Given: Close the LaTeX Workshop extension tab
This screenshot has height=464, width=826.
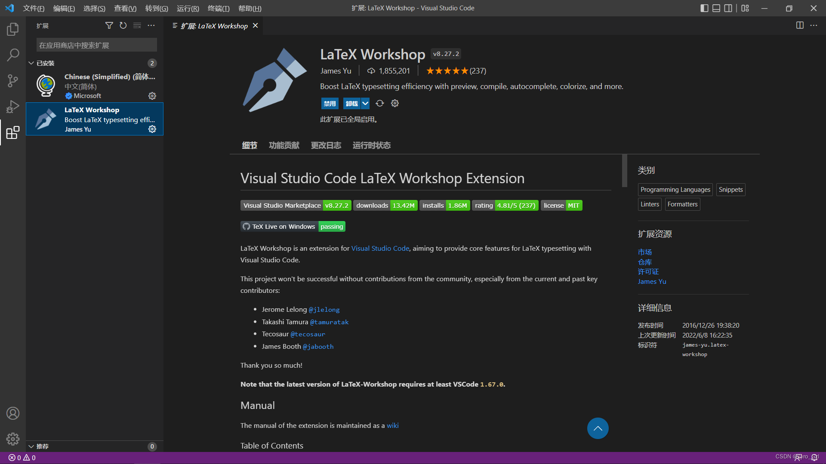Looking at the screenshot, I should pos(256,26).
